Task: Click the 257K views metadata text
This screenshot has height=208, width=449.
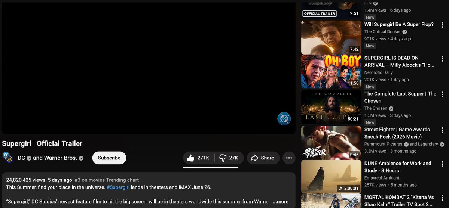Action: (x=391, y=185)
